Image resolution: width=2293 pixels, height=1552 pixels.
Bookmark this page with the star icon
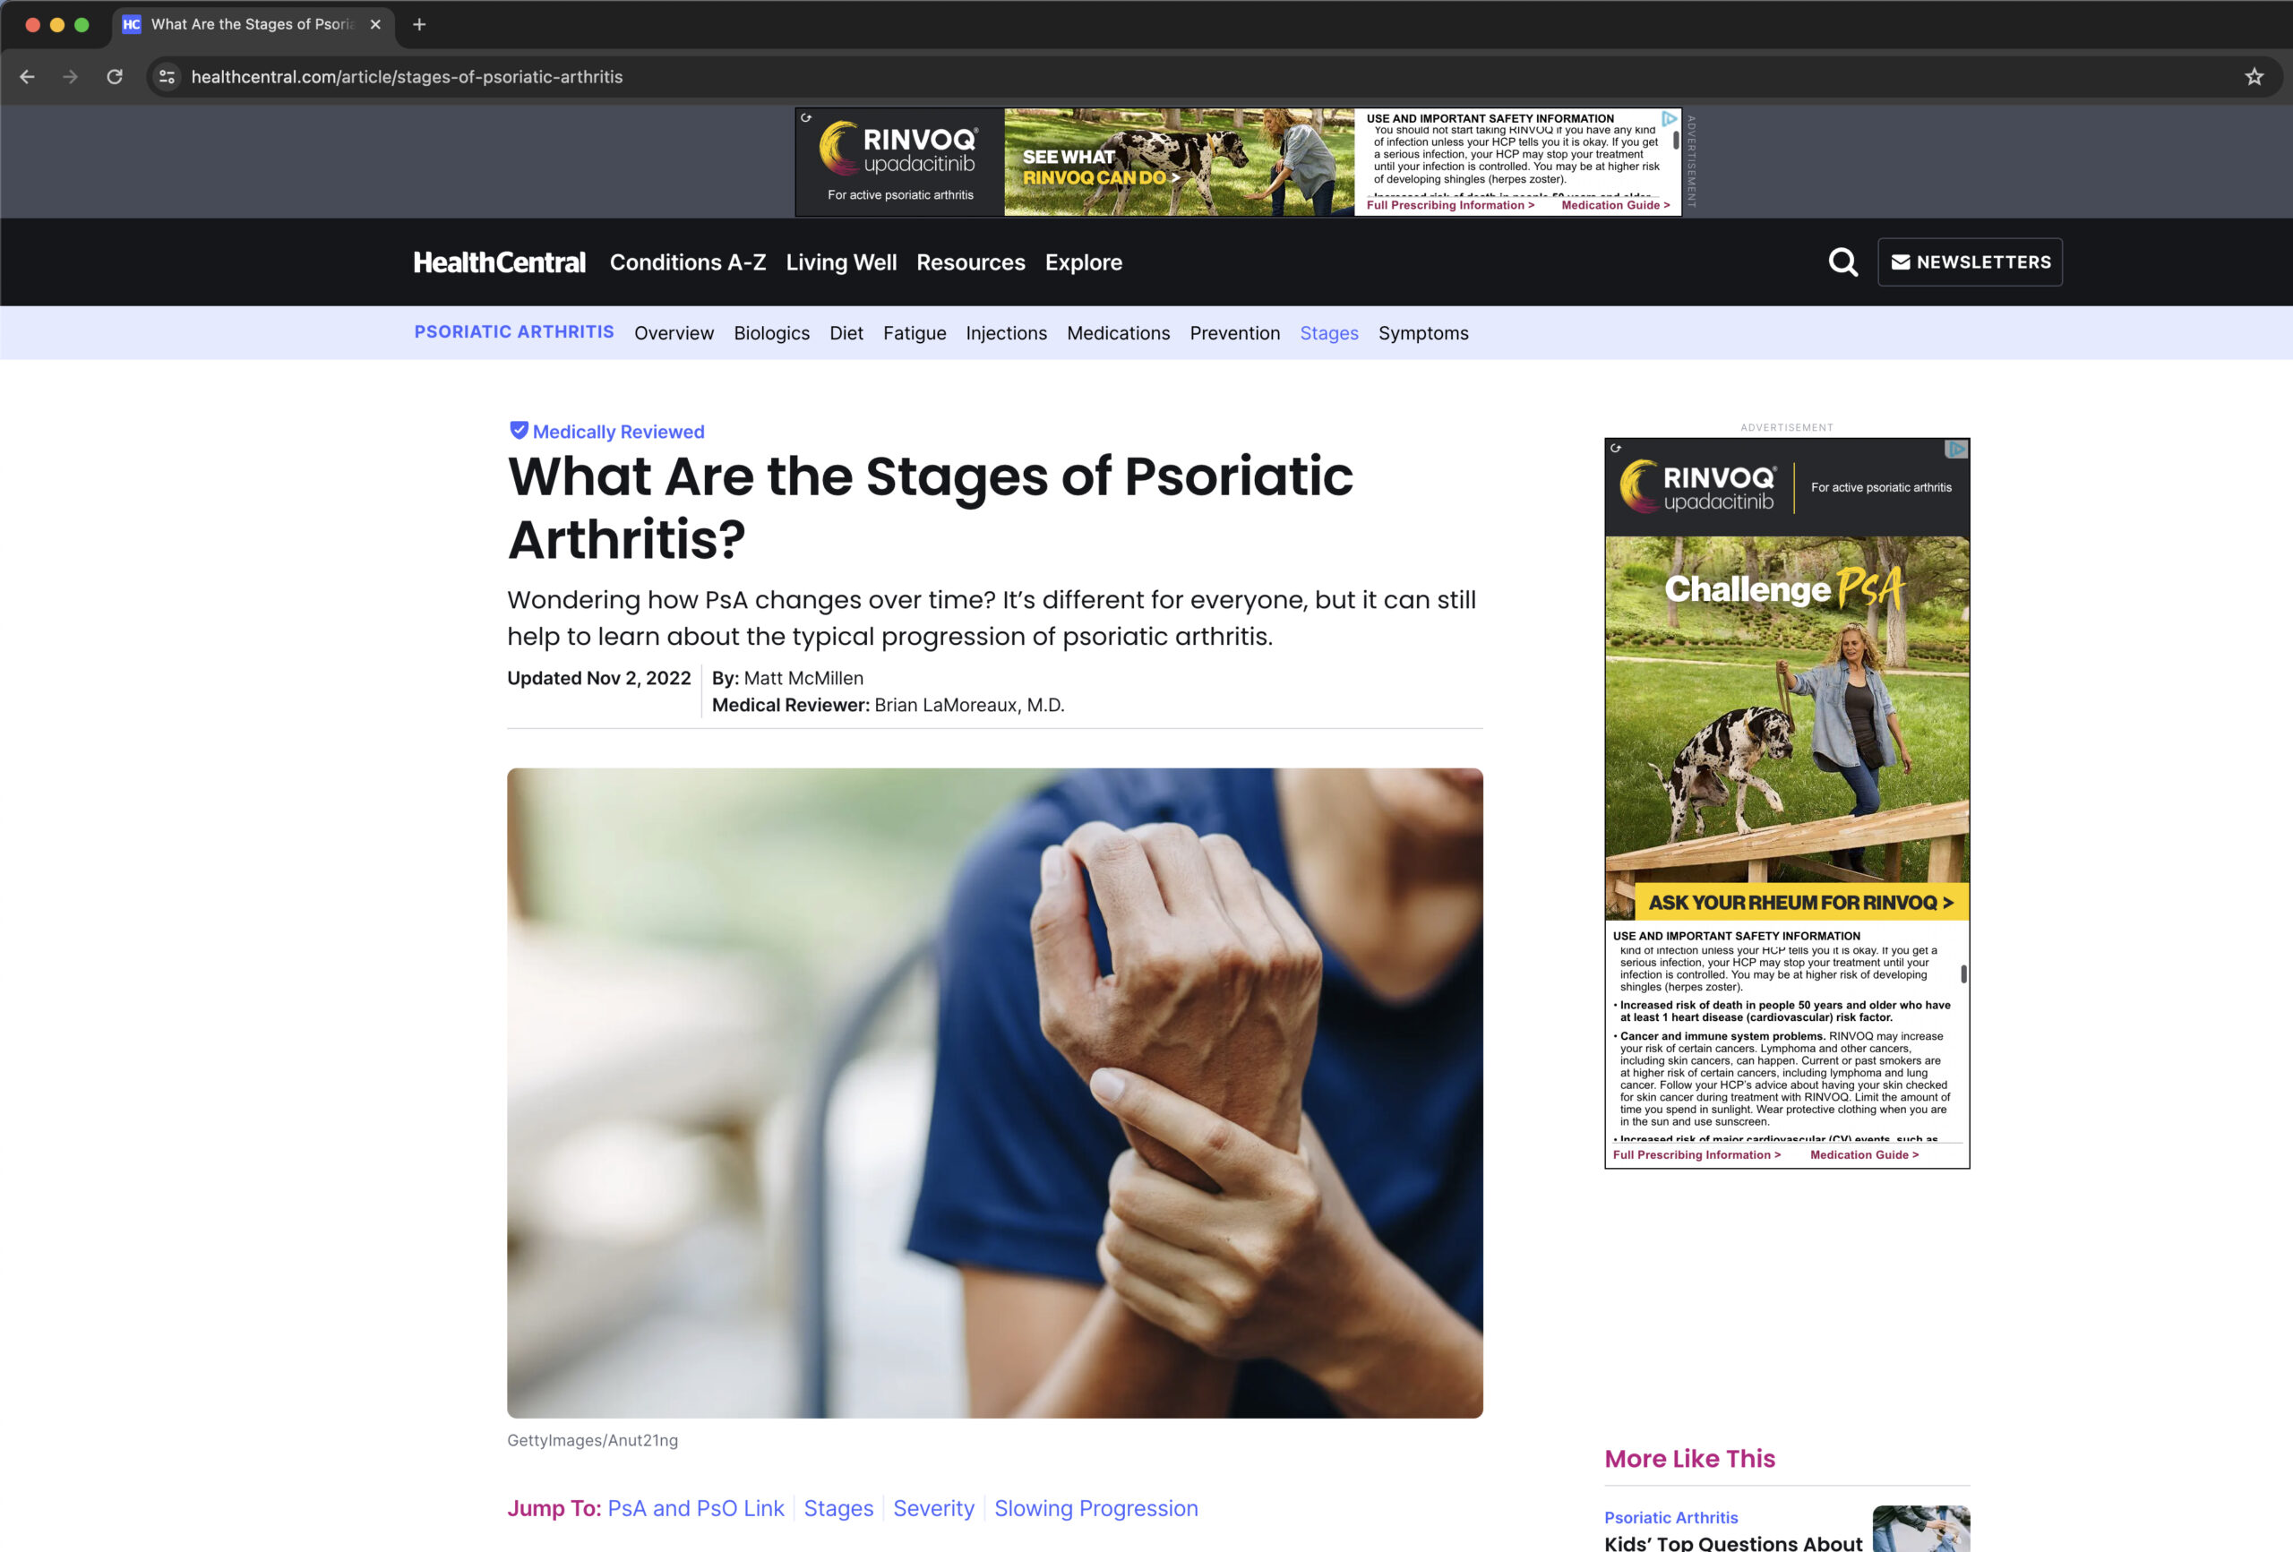(x=2254, y=77)
